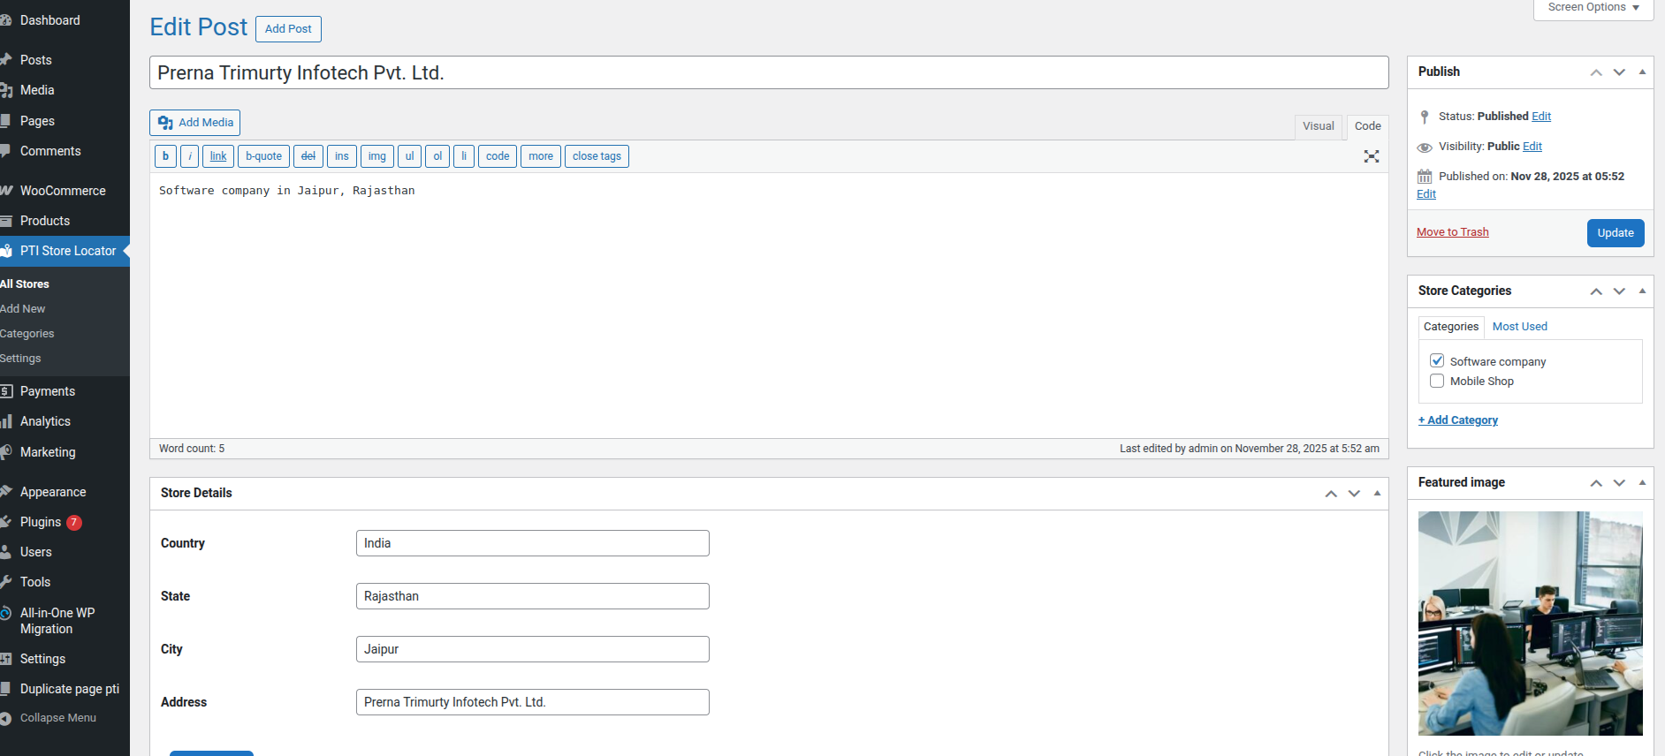Click the b-quote quicktag button

tap(263, 156)
